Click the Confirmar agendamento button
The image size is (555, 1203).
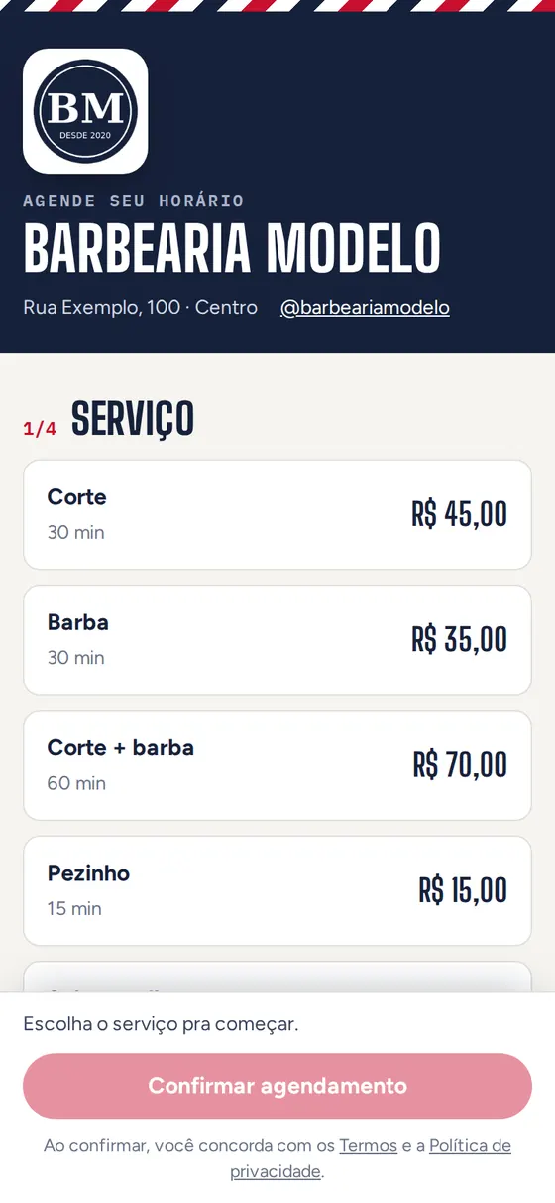(x=277, y=1086)
